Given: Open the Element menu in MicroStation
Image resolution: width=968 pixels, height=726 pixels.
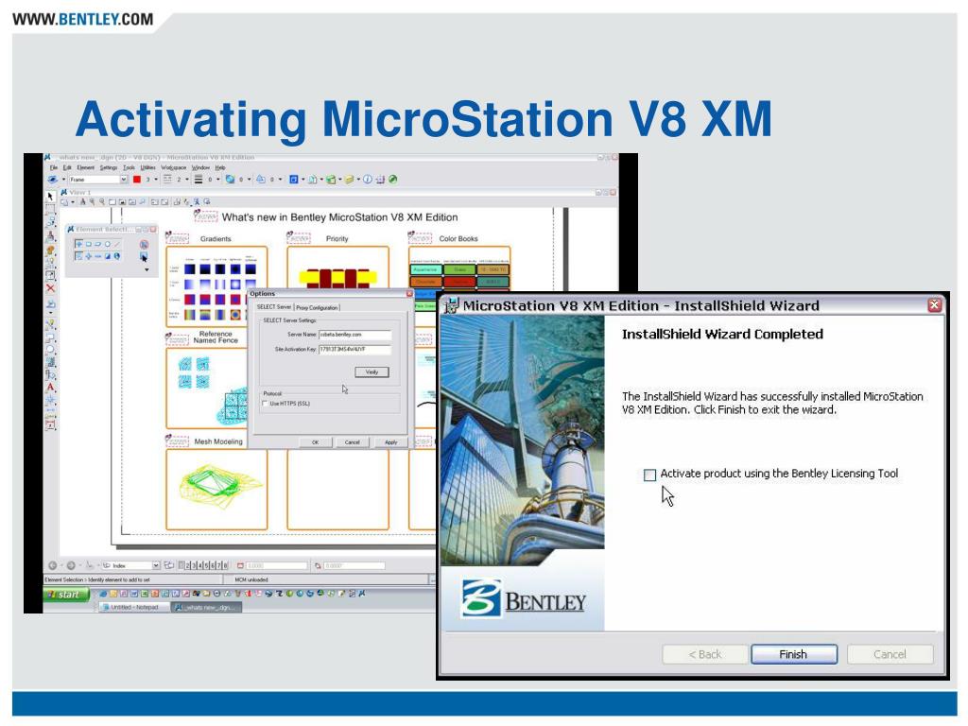Looking at the screenshot, I should 86,167.
